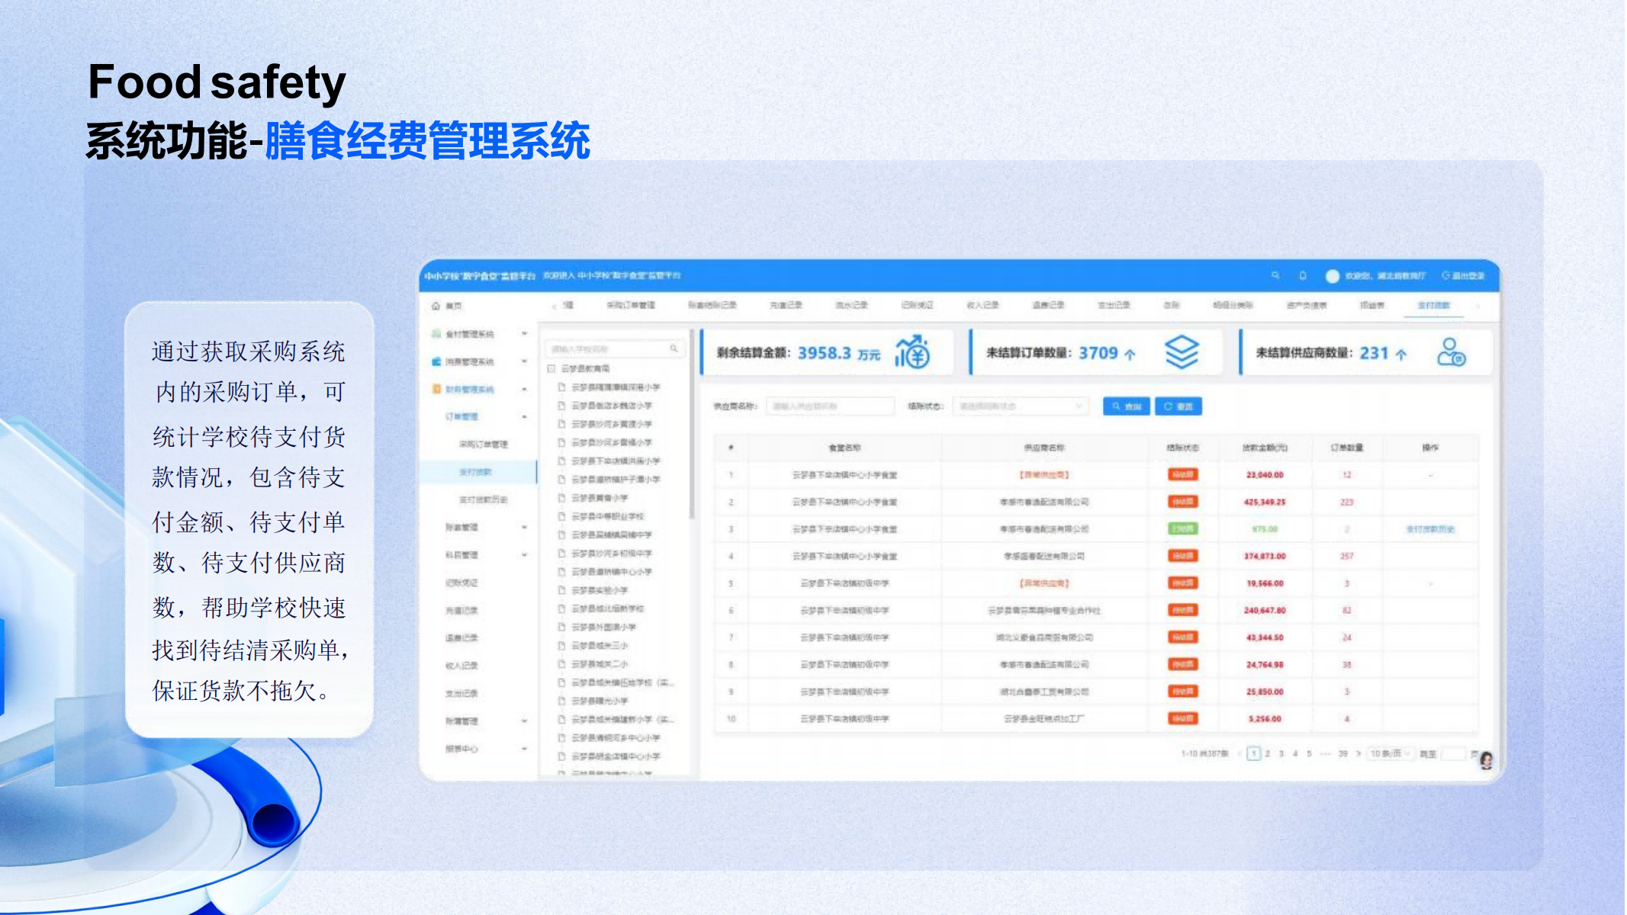Collapse the 云梦县教育局 tree node

[x=551, y=368]
